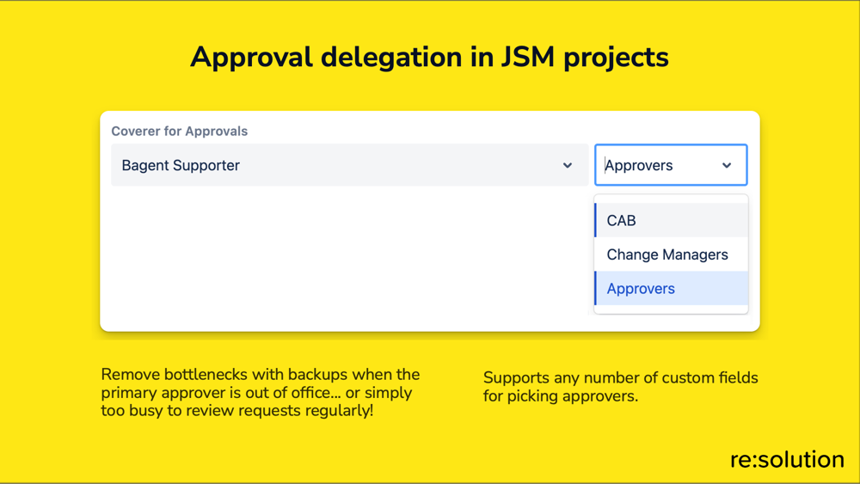Select the Change Managers option
860x484 pixels.
(x=672, y=254)
